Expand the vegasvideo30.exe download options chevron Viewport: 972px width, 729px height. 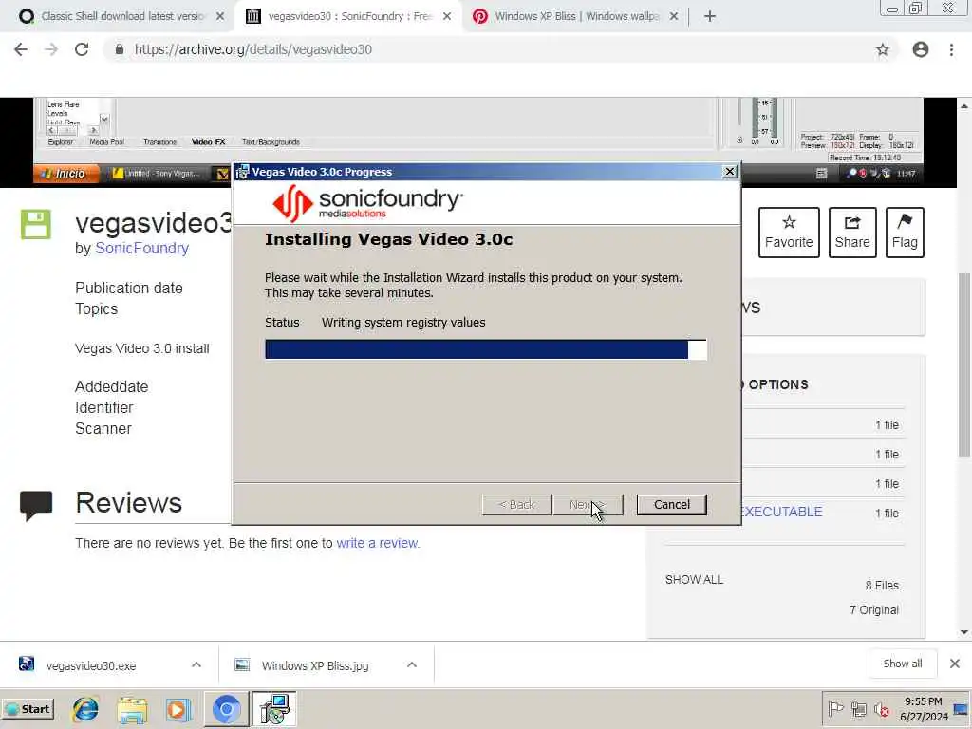pyautogui.click(x=196, y=664)
